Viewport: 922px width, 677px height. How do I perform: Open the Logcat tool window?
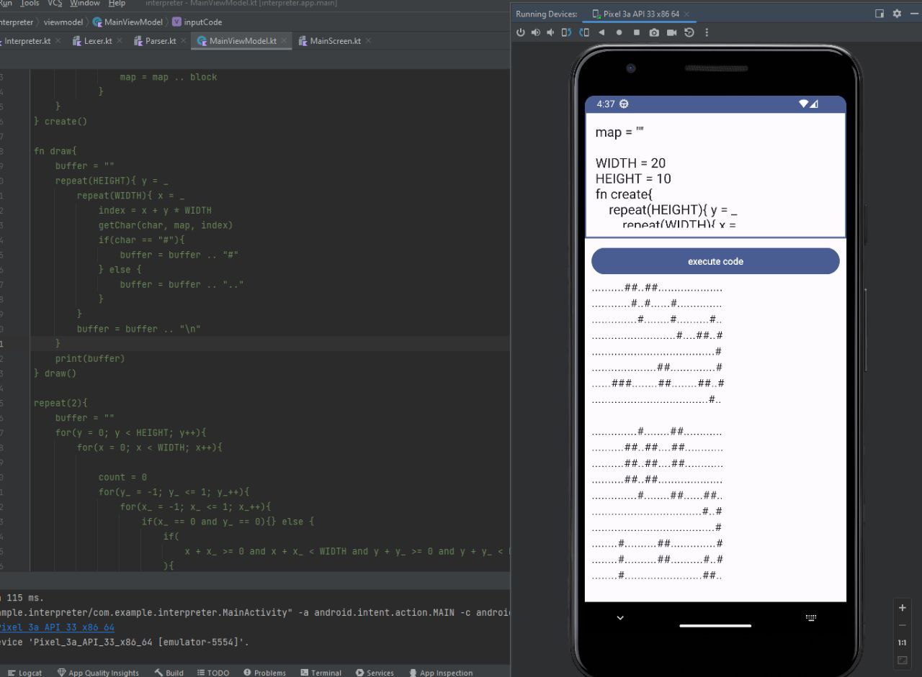tap(30, 673)
